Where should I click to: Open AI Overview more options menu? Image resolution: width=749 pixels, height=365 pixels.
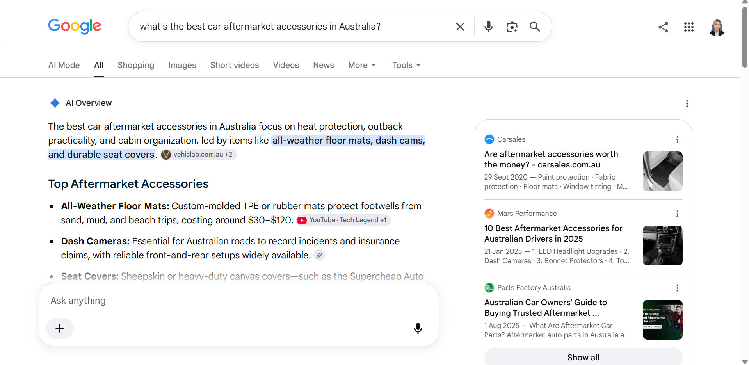coord(687,103)
